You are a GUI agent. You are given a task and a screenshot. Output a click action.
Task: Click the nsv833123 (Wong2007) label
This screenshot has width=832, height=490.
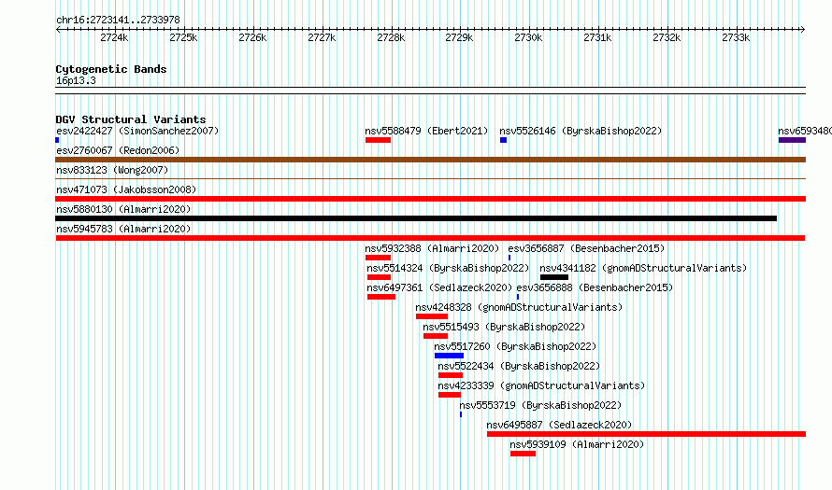112,170
